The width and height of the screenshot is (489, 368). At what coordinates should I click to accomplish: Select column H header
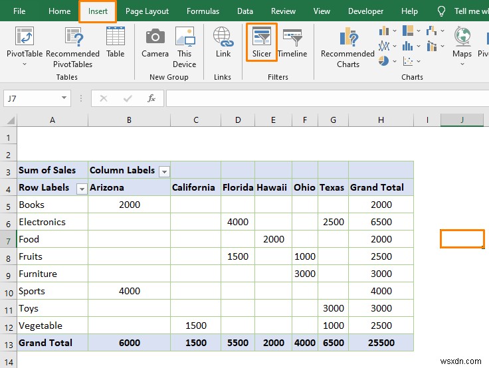click(x=381, y=120)
